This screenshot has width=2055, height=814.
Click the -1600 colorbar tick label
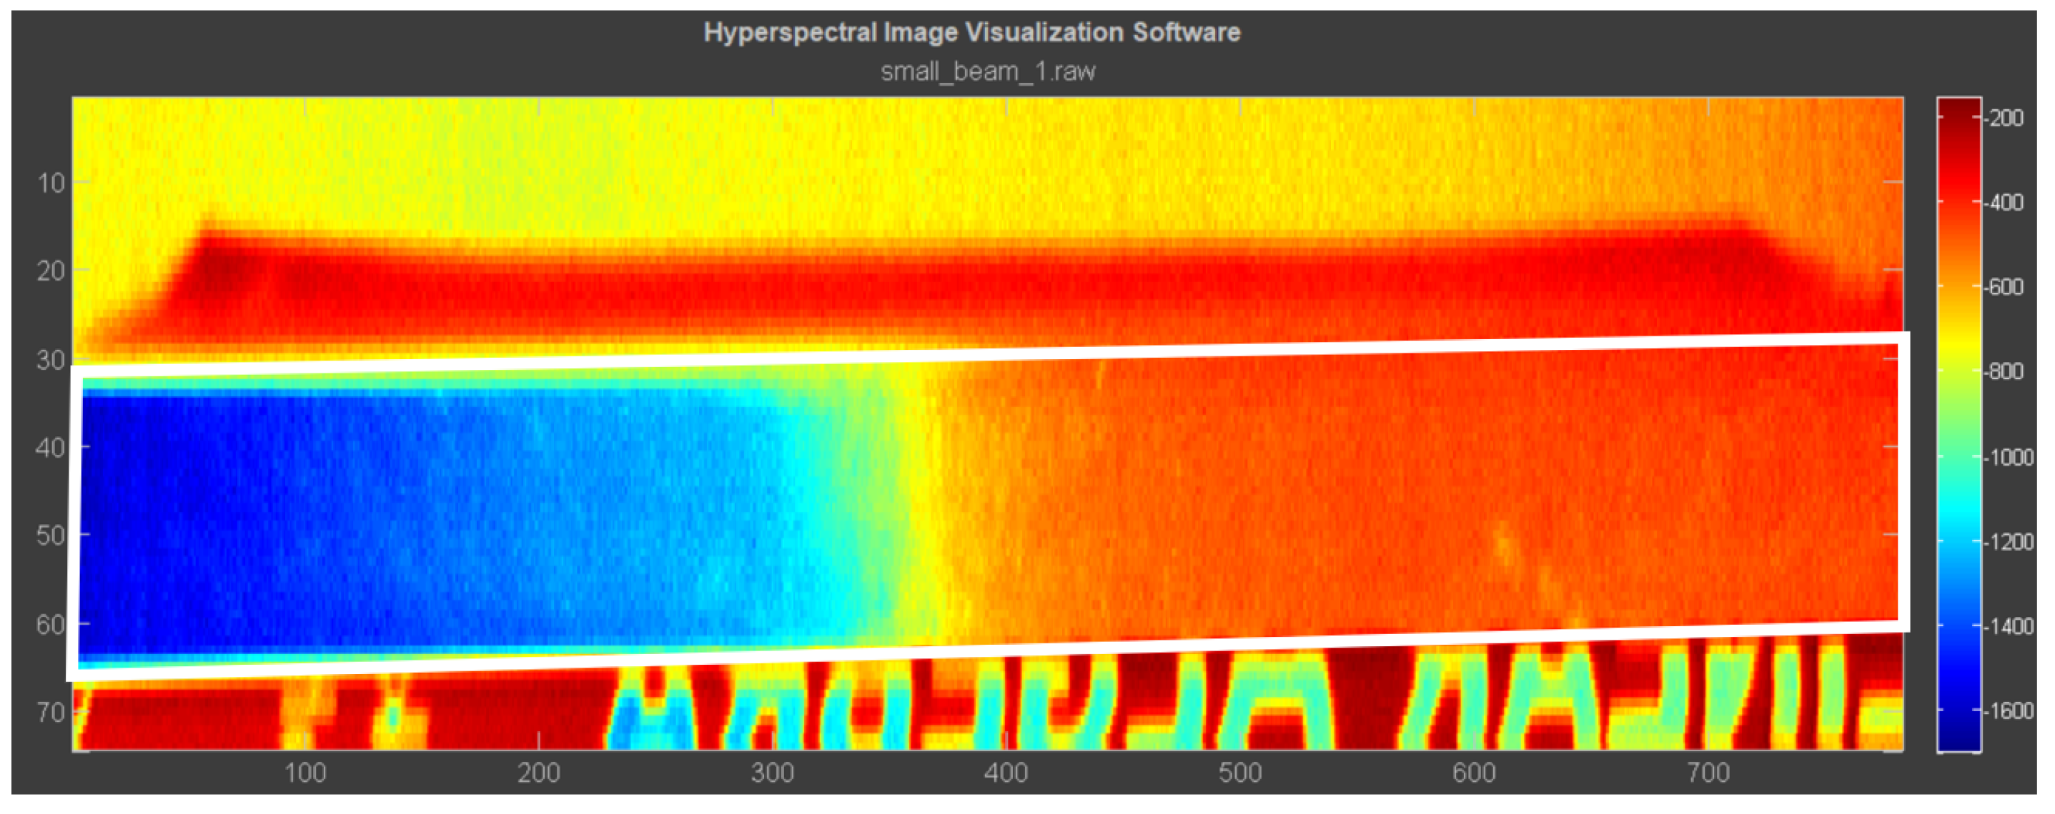2007,711
